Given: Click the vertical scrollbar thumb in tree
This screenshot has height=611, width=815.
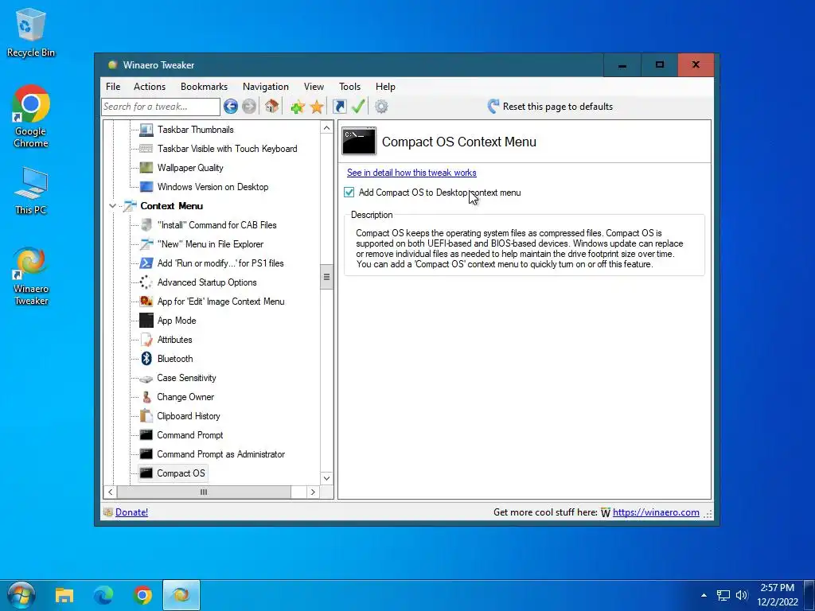Looking at the screenshot, I should [x=326, y=276].
